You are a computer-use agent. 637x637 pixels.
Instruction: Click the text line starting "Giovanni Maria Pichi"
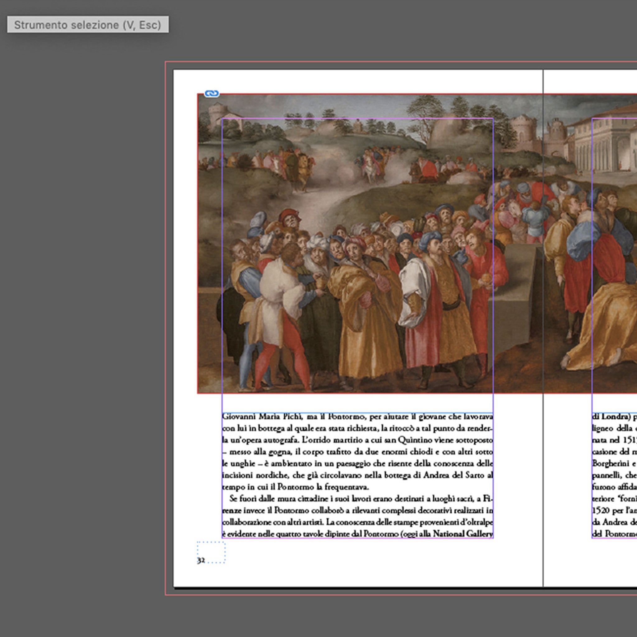358,417
